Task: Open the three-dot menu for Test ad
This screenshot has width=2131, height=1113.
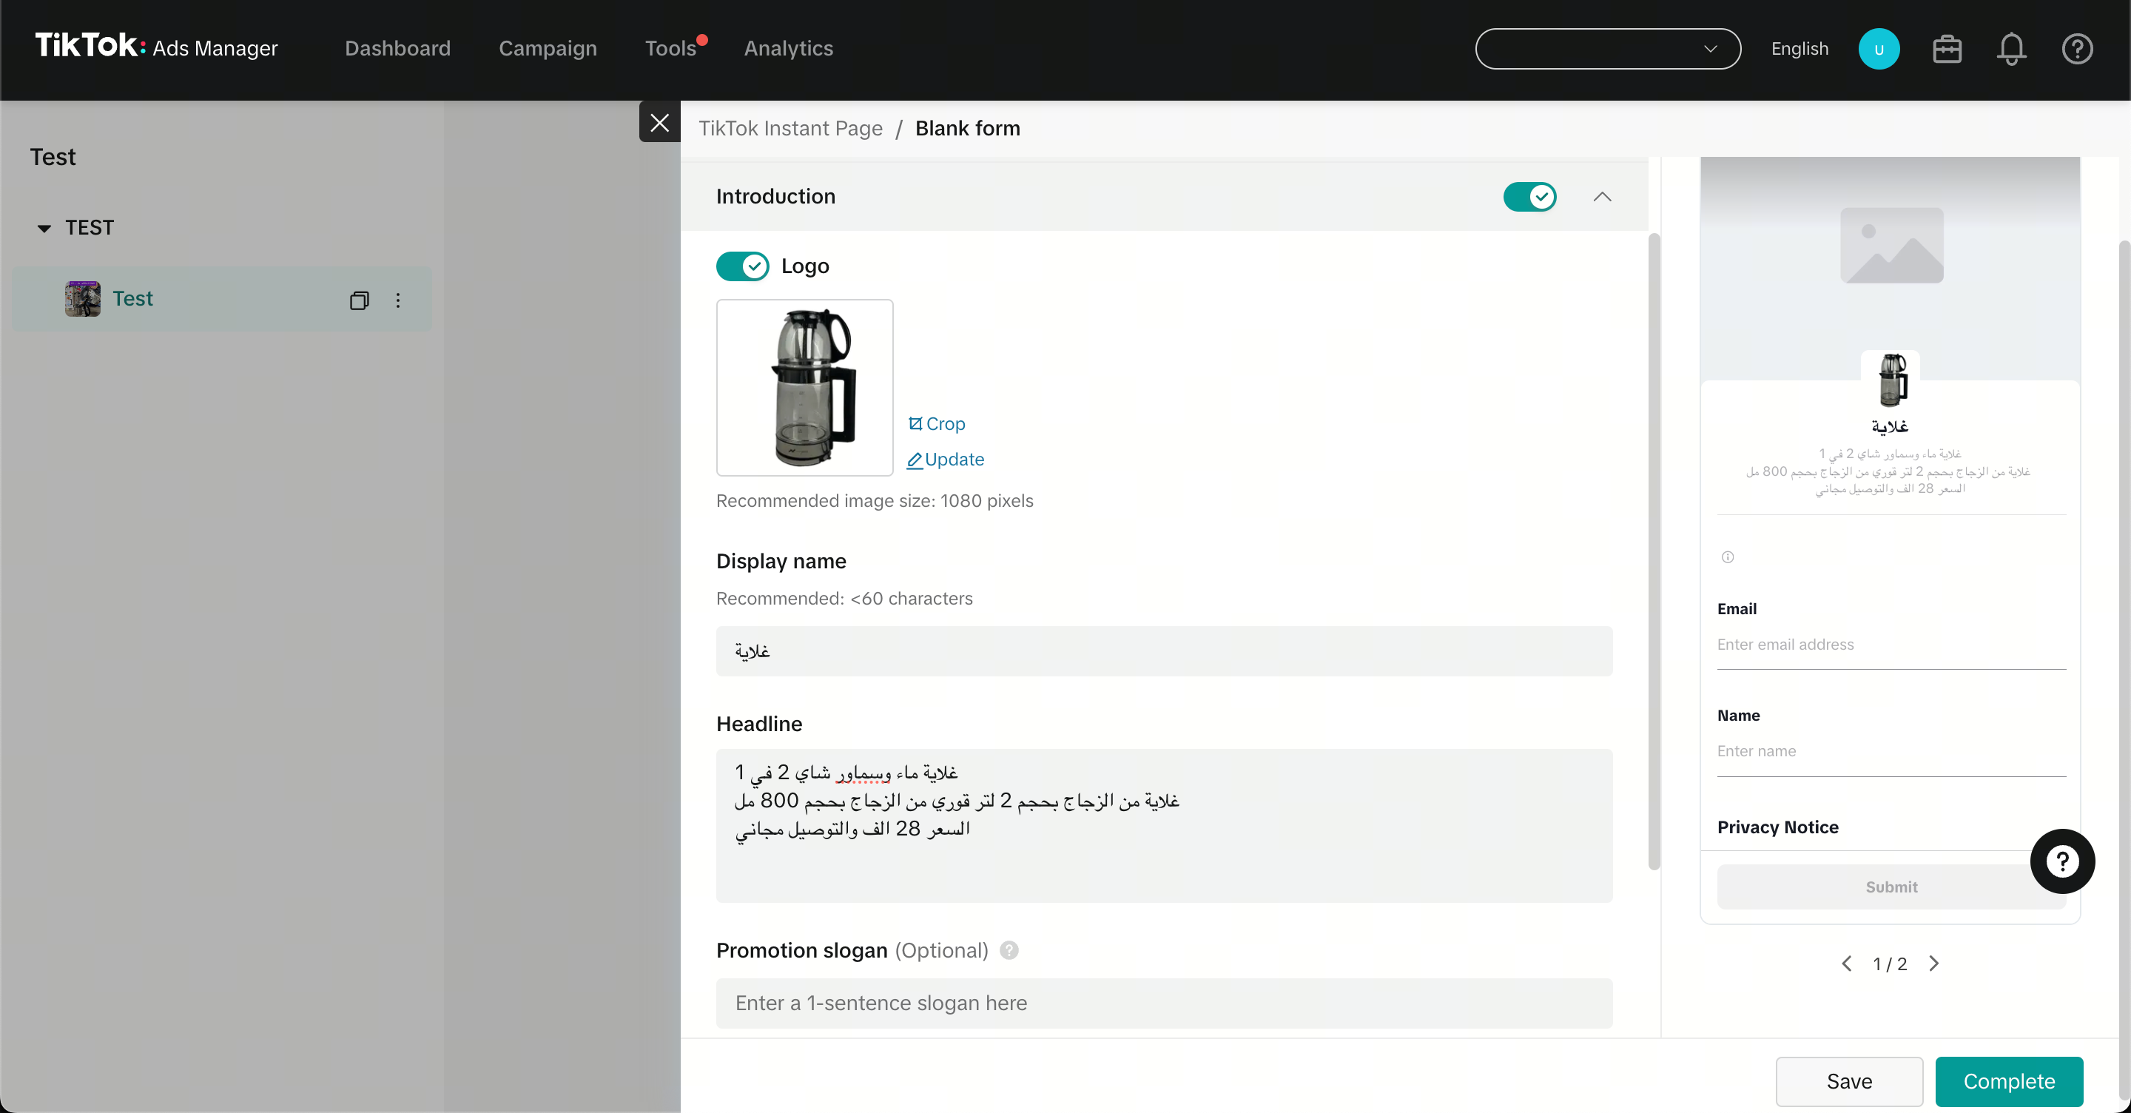Action: (x=398, y=300)
